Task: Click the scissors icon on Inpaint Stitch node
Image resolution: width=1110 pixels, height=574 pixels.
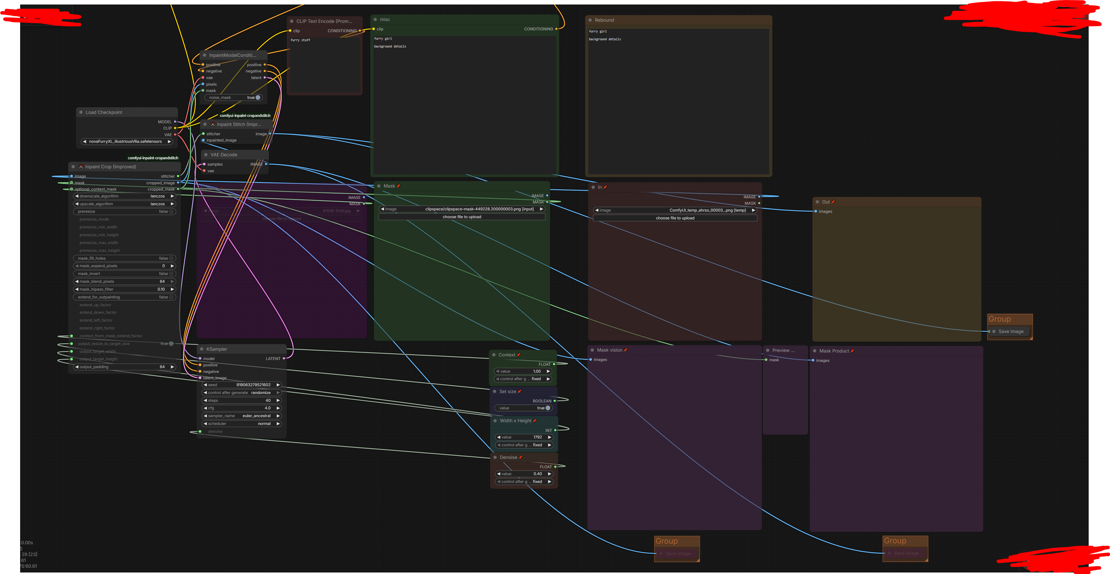Action: [212, 124]
